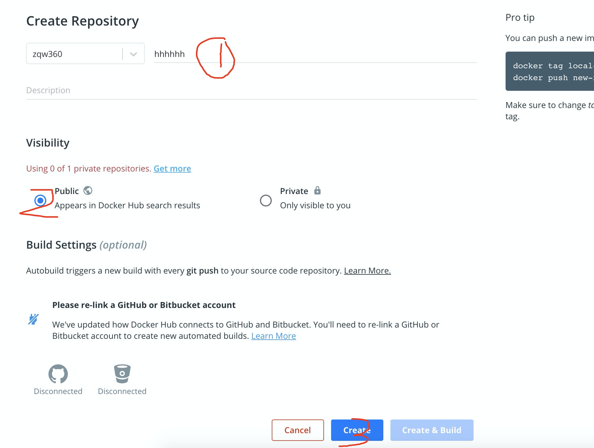
Task: Select the Private visibility radio button
Action: [266, 201]
